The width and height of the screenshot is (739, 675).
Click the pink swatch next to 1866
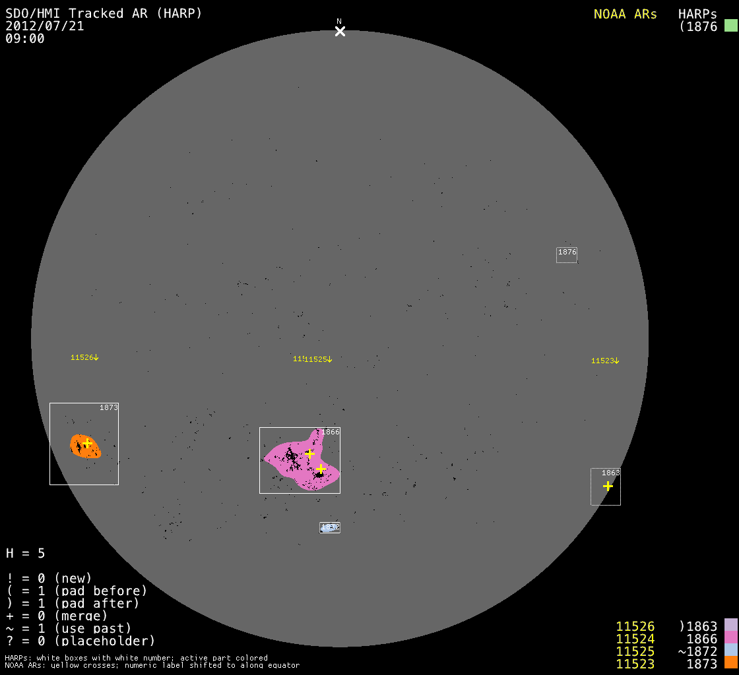pos(730,638)
